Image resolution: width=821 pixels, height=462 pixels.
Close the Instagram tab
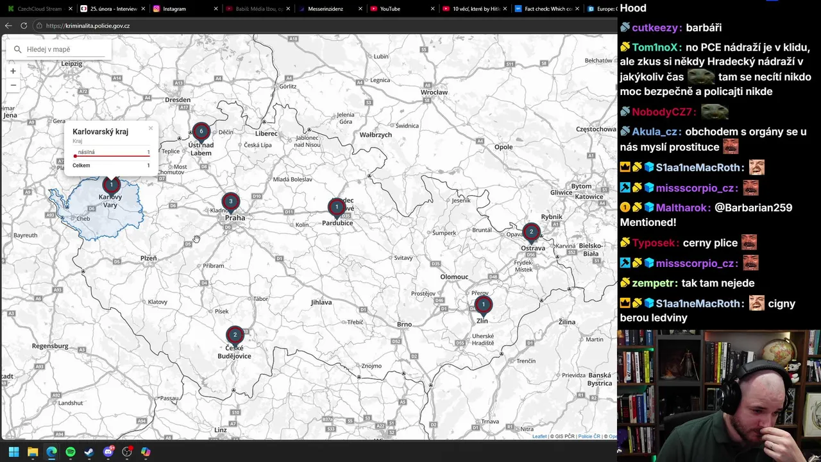pos(215,9)
